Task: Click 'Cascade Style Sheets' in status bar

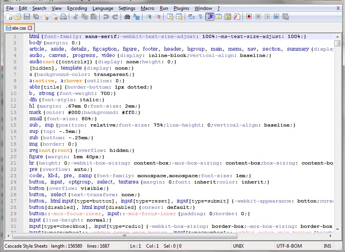Action: (x=26, y=246)
